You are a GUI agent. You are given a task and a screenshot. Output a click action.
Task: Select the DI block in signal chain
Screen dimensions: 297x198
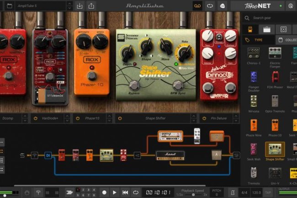(x=48, y=155)
